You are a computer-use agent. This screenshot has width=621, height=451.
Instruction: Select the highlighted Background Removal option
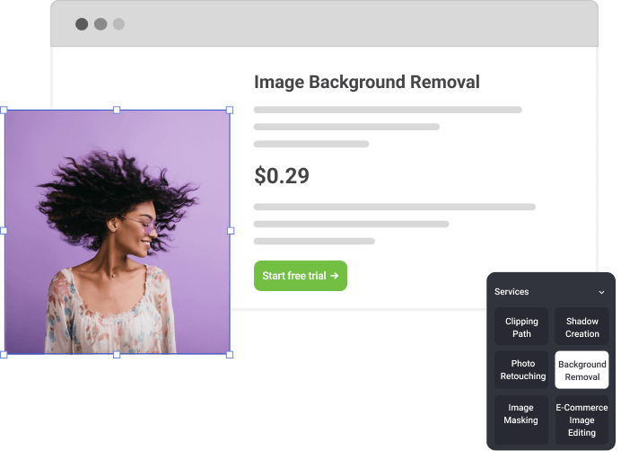pyautogui.click(x=582, y=370)
